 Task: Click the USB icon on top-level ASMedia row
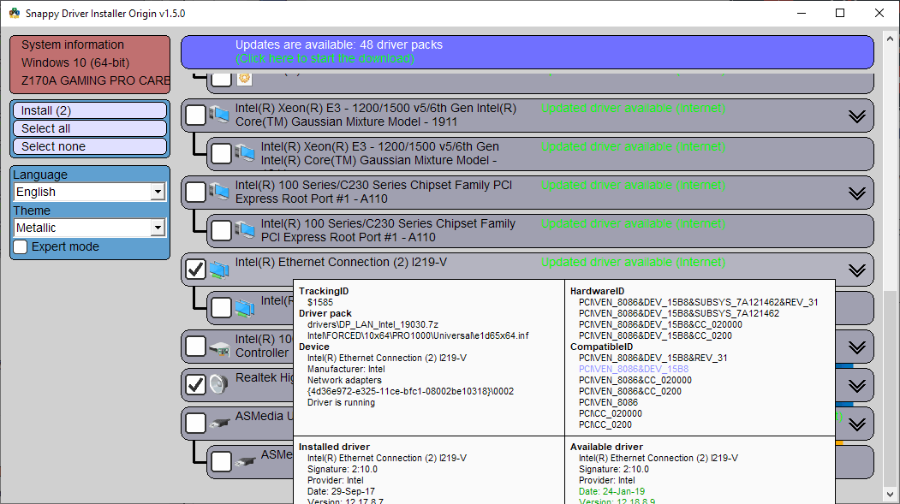click(x=218, y=424)
